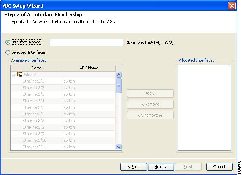The height and width of the screenshot is (175, 242).
Task: Select the Ethernet2/2 interface row
Action: tap(63, 88)
